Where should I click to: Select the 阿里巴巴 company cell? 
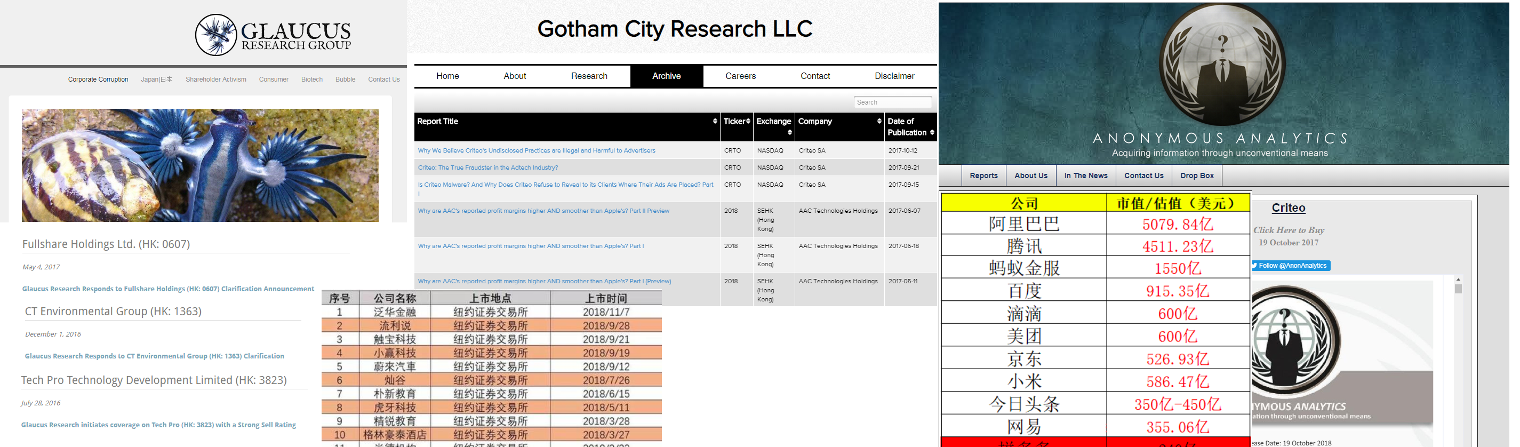pos(1024,224)
